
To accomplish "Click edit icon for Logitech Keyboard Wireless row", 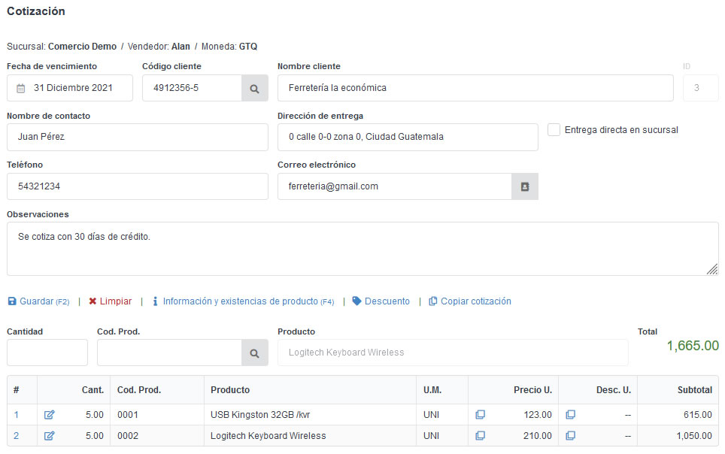I will click(x=50, y=436).
